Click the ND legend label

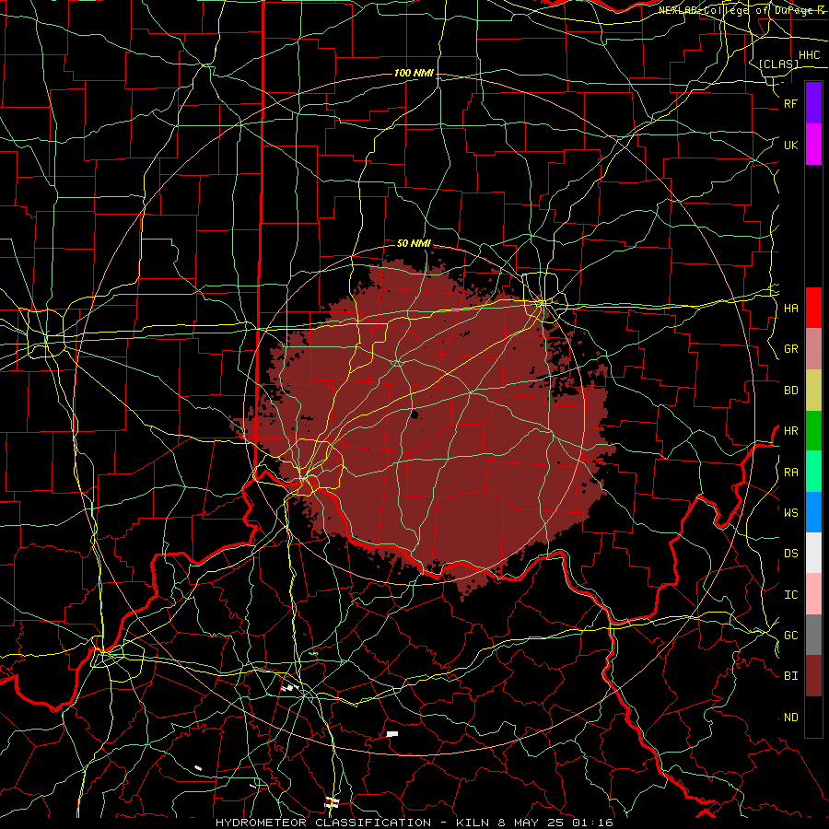pos(790,718)
